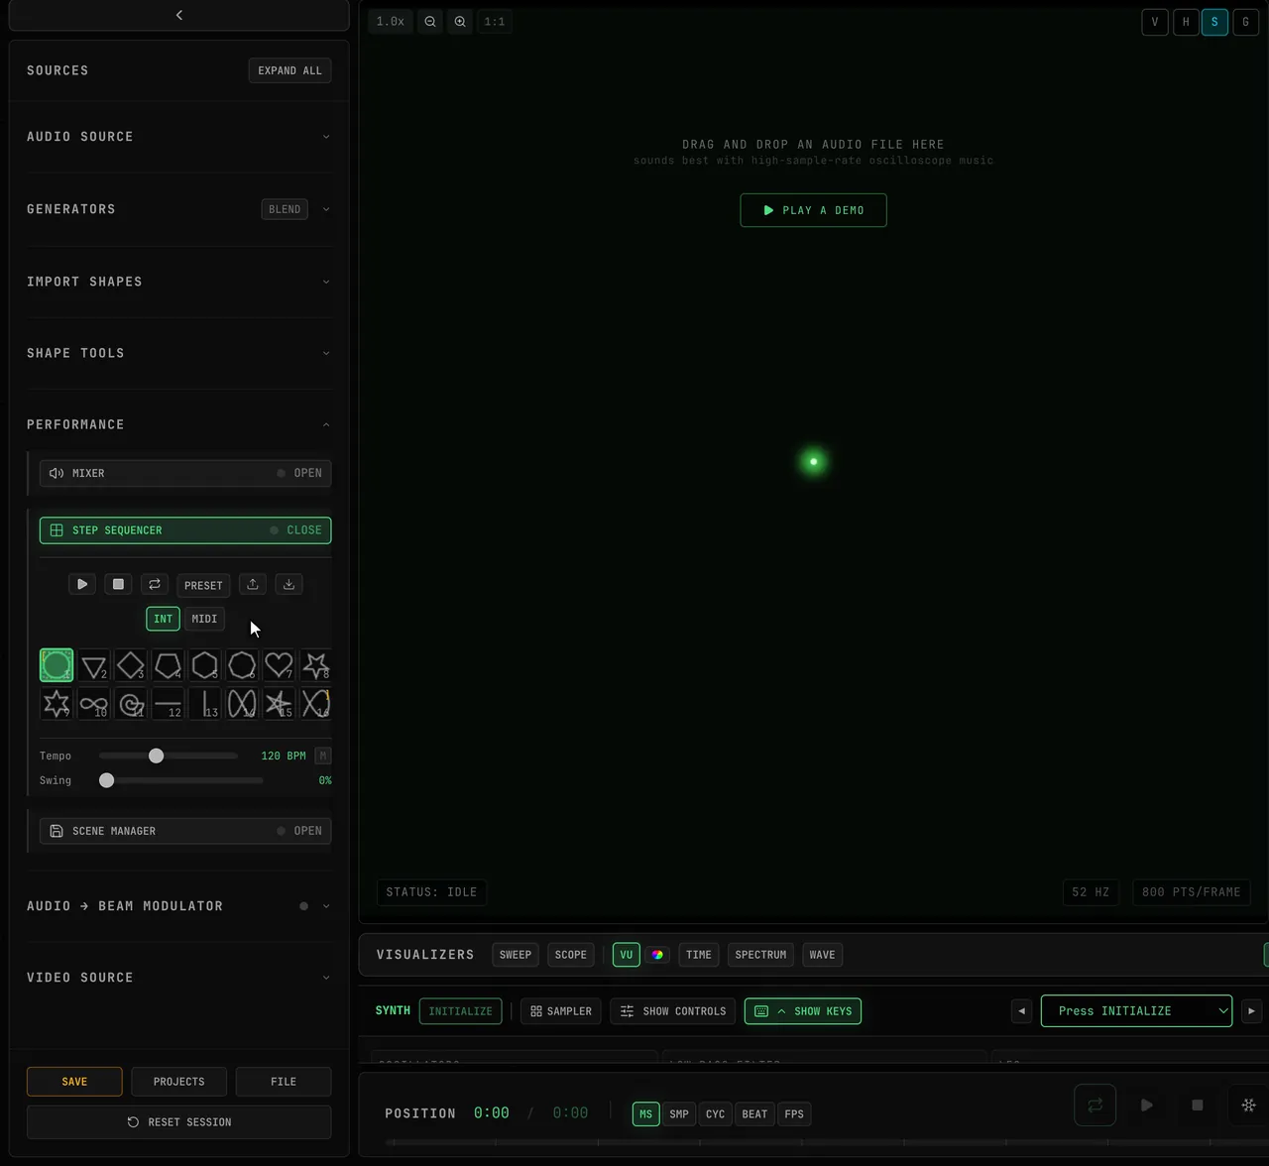Toggle the SHOW KEYS button
This screenshot has width=1269, height=1166.
[803, 1011]
